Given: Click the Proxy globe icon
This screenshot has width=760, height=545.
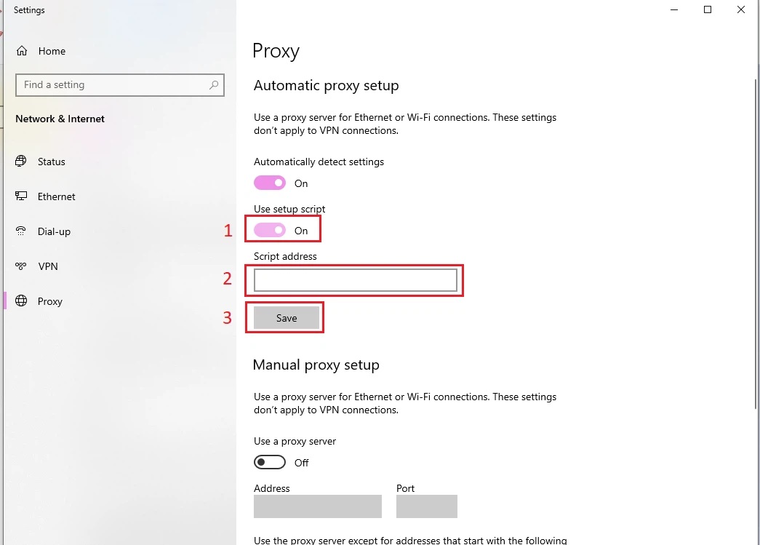Looking at the screenshot, I should [x=21, y=301].
